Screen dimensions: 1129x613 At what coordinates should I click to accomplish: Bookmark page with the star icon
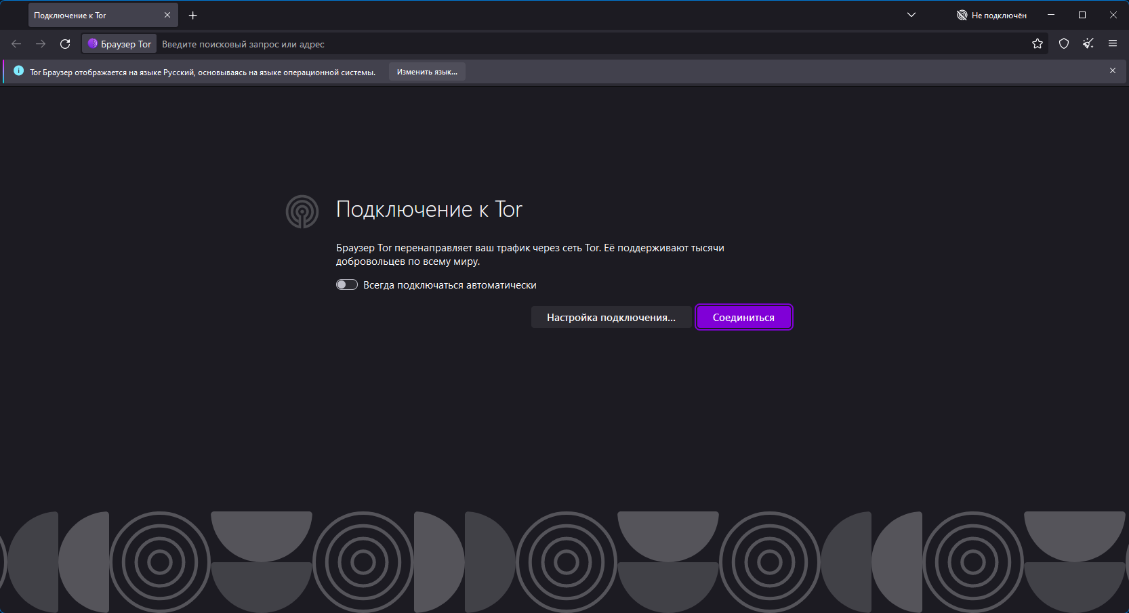coord(1037,44)
